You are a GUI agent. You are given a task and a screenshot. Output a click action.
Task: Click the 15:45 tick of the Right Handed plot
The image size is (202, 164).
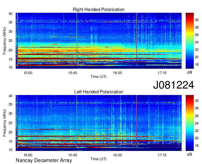73,73
